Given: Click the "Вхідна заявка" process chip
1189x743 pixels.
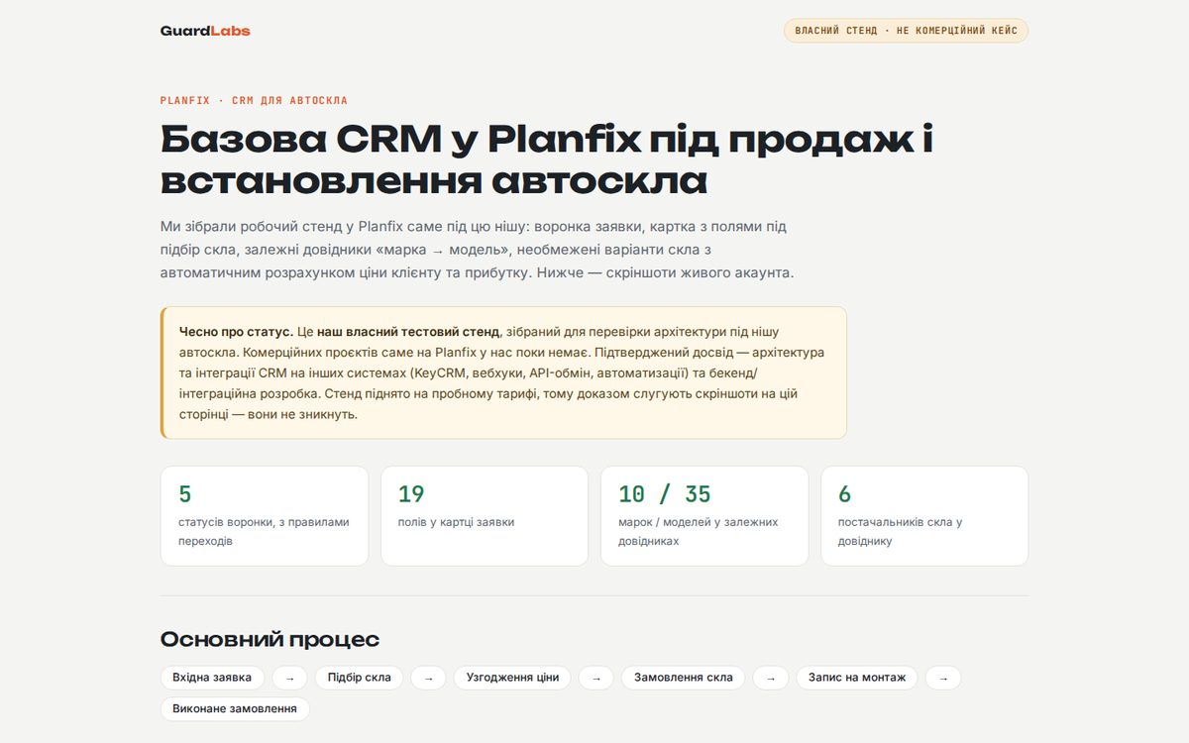Looking at the screenshot, I should pyautogui.click(x=212, y=678).
